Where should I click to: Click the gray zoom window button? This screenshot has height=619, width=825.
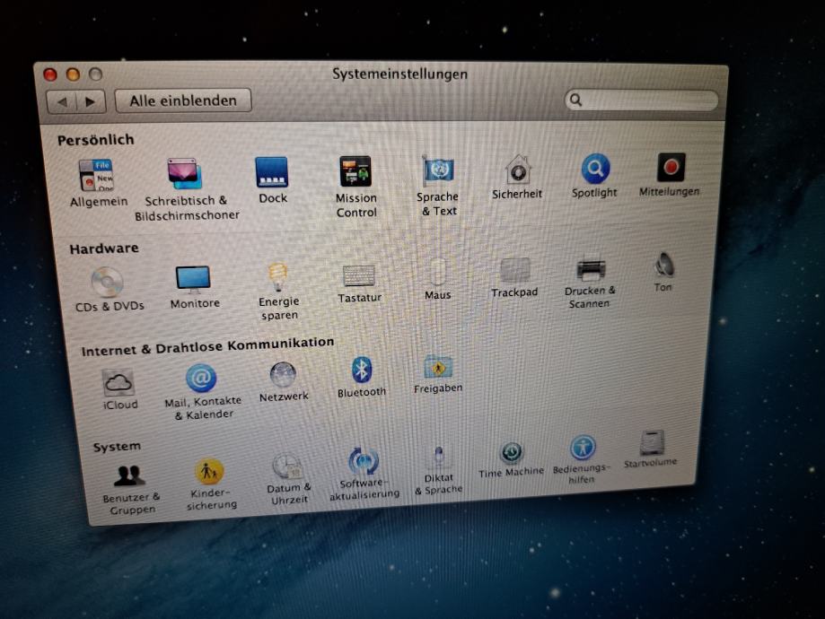coord(95,74)
